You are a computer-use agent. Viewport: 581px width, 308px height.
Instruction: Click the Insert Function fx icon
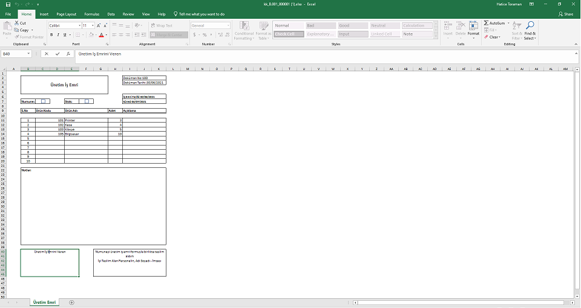tap(68, 54)
